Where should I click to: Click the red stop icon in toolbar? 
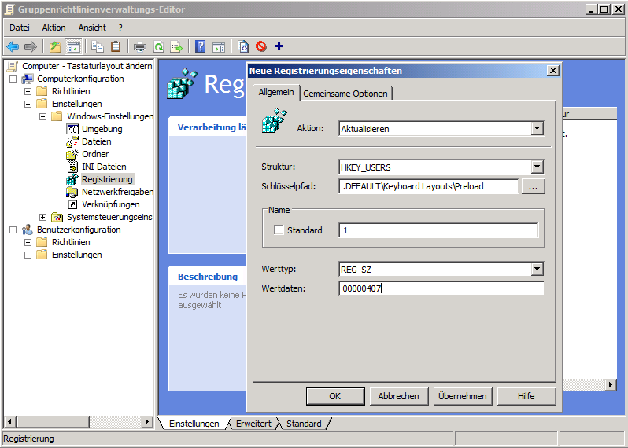click(260, 46)
